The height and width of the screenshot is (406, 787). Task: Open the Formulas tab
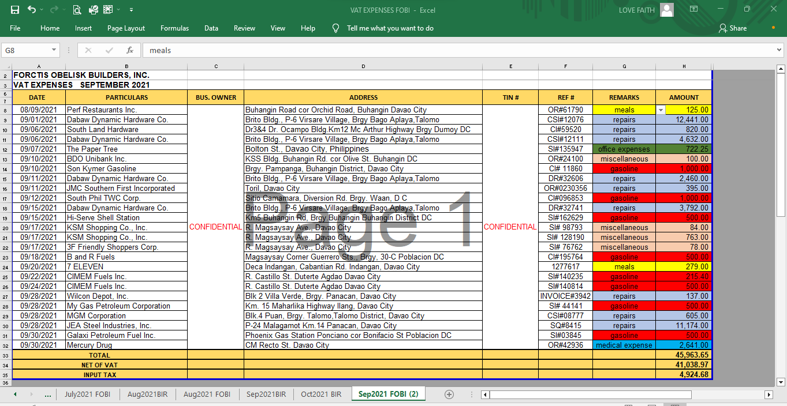[x=174, y=28]
